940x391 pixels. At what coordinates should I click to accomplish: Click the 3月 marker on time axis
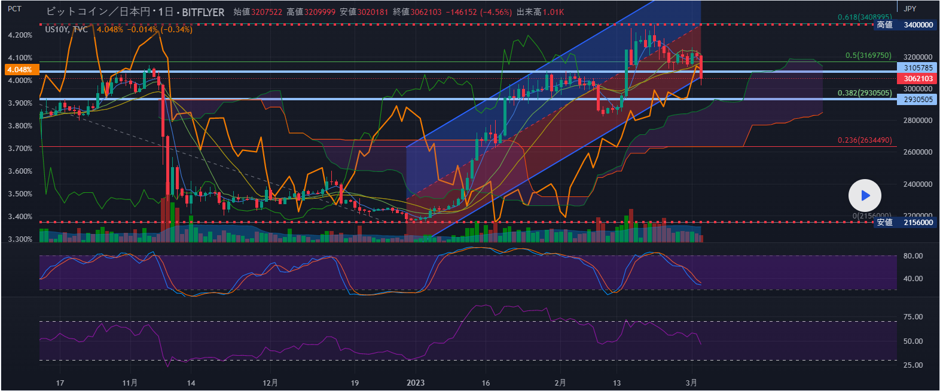[x=691, y=383]
